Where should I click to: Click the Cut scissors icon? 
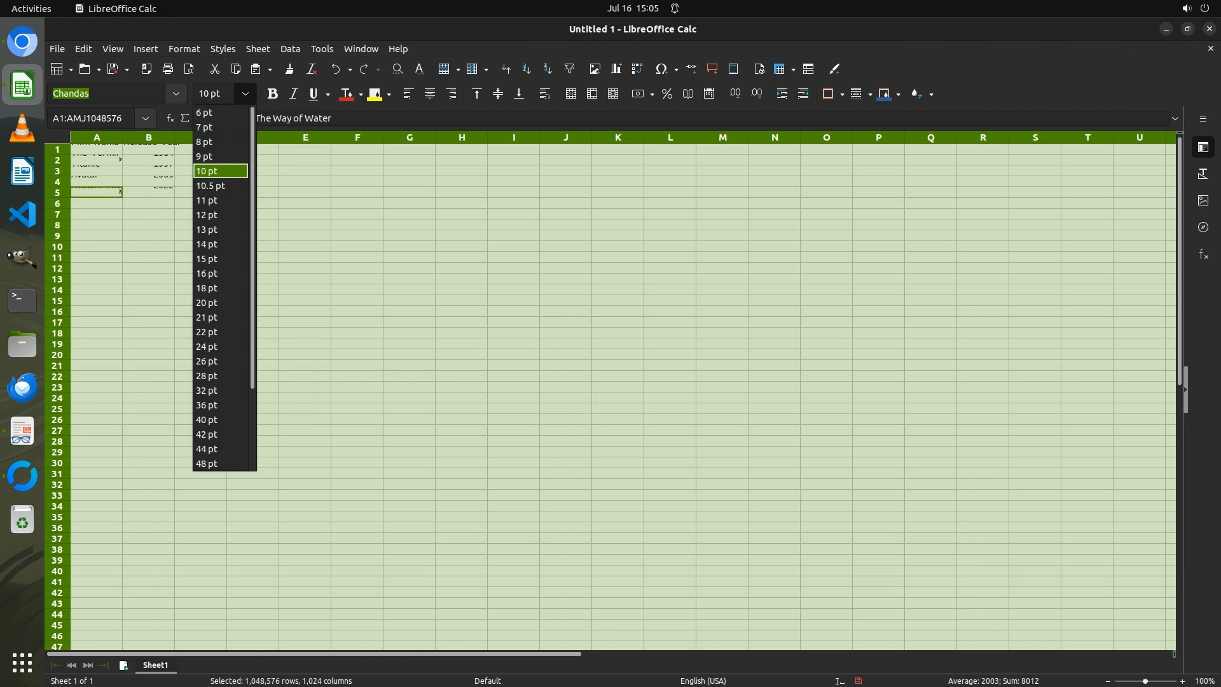click(x=214, y=69)
